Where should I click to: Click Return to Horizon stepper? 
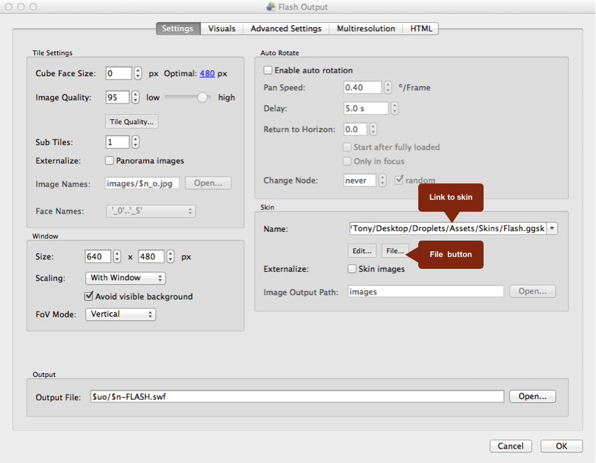373,129
